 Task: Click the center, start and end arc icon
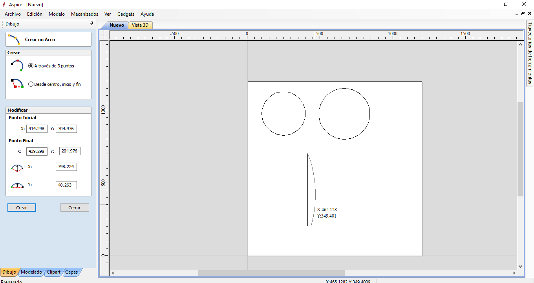click(x=17, y=84)
